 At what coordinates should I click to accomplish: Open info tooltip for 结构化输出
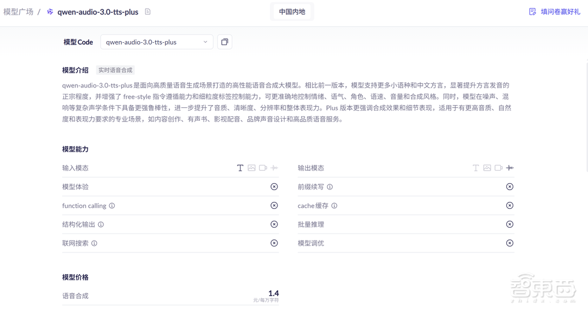101,224
